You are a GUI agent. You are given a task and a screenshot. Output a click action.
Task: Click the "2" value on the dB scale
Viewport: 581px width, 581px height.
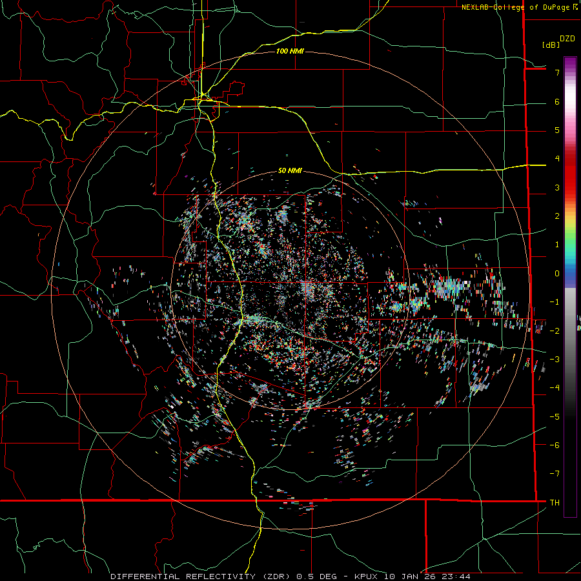coord(557,216)
